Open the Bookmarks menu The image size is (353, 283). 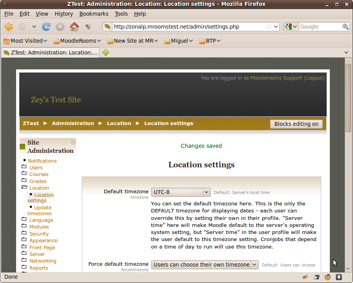[94, 14]
